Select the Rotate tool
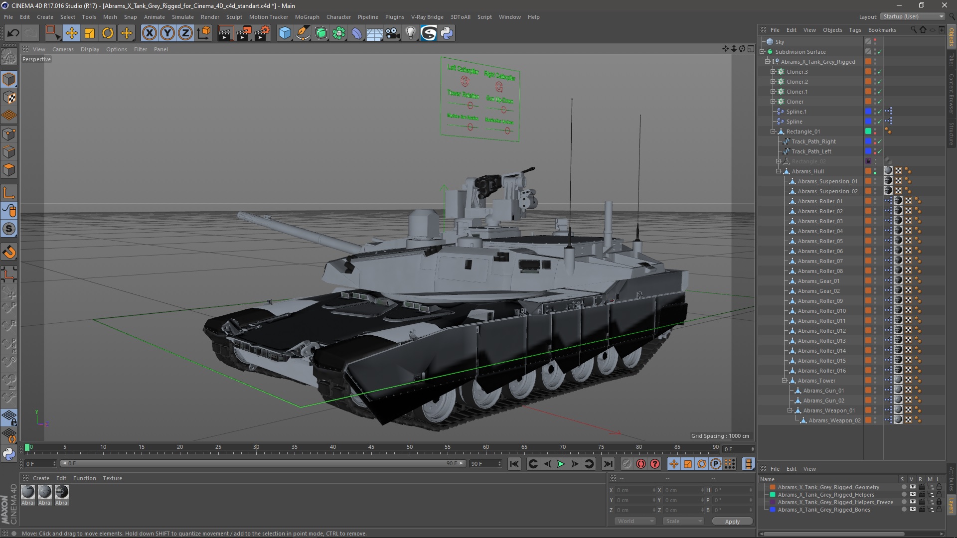Viewport: 957px width, 538px height. click(108, 33)
